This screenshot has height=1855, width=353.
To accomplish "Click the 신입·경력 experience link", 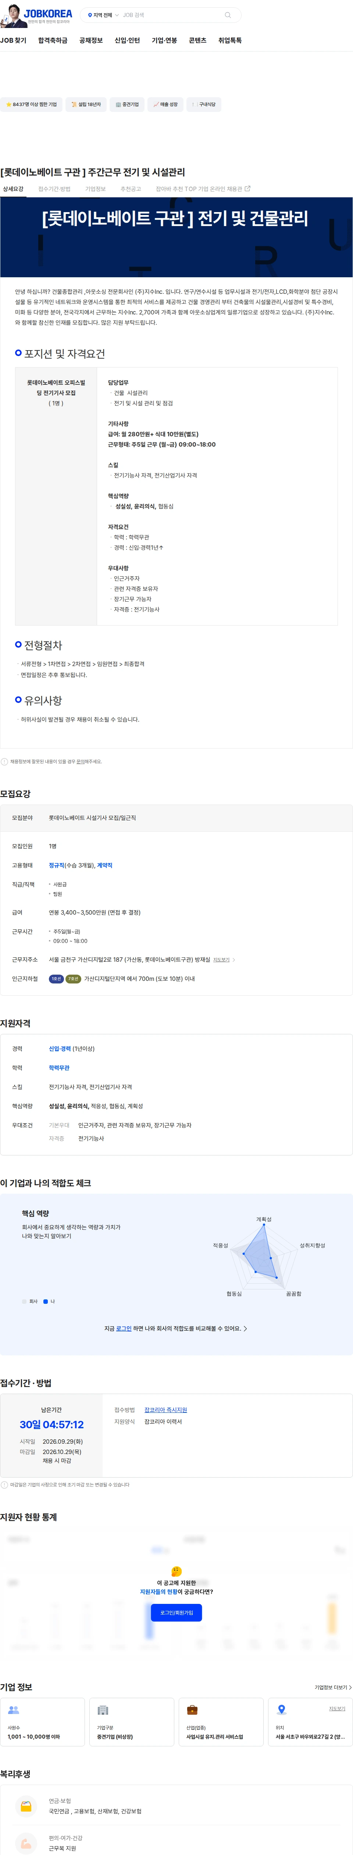I will click(60, 1049).
